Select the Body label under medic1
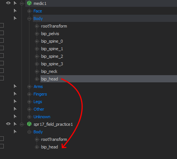 [x=38, y=19]
